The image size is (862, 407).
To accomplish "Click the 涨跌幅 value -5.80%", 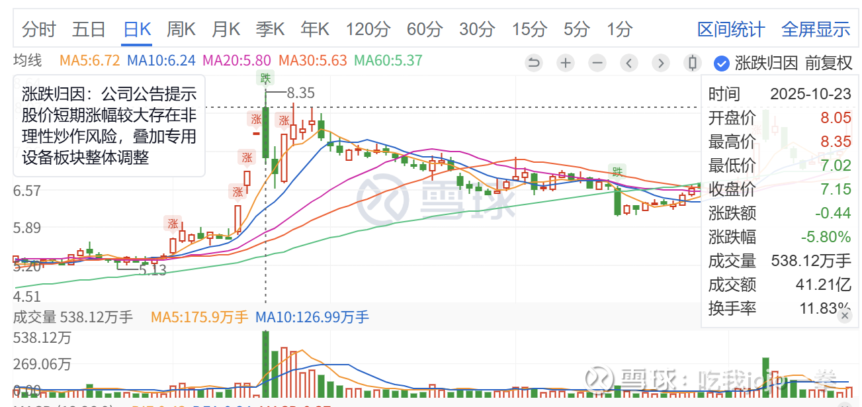I will pyautogui.click(x=826, y=237).
